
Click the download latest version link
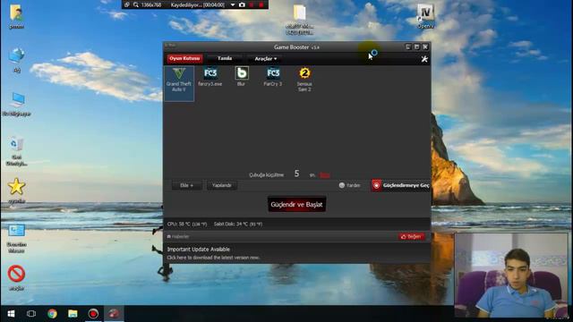point(213,258)
